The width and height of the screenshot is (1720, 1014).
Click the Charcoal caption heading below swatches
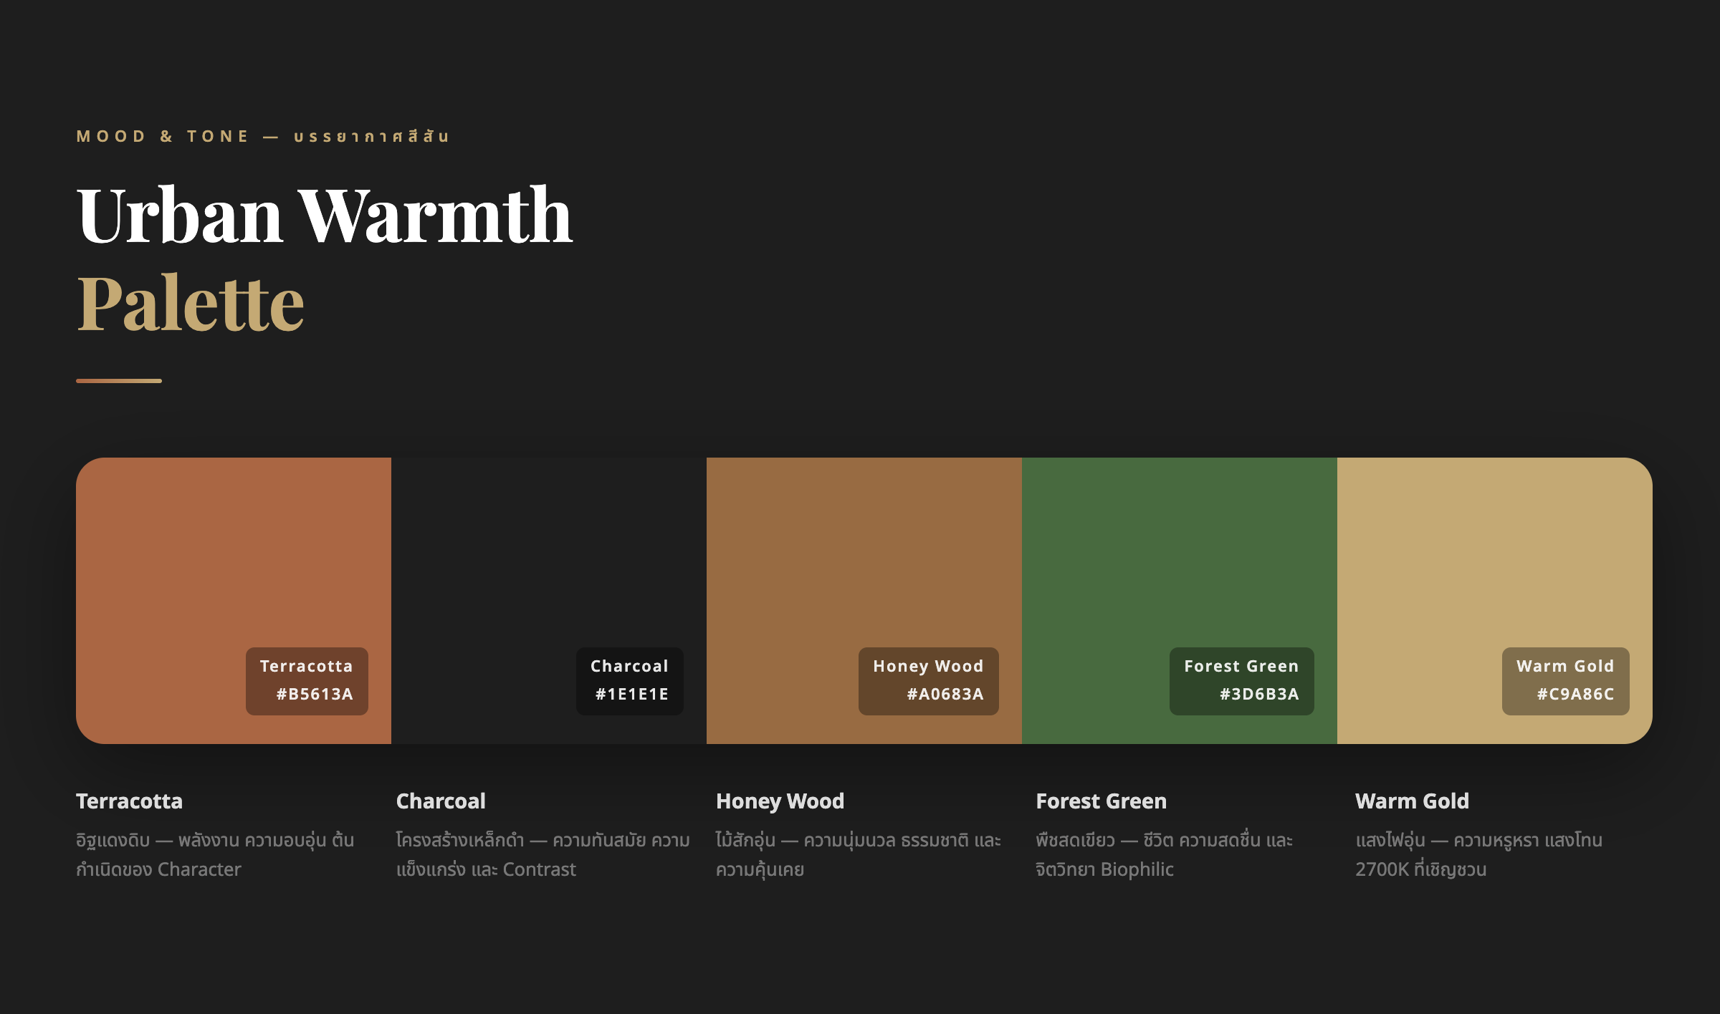tap(441, 801)
